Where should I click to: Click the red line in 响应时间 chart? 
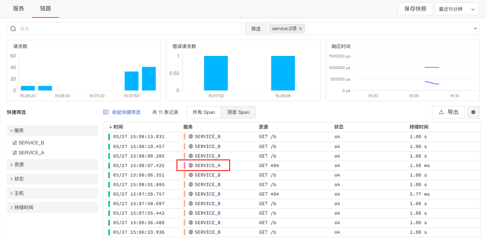coord(432,67)
